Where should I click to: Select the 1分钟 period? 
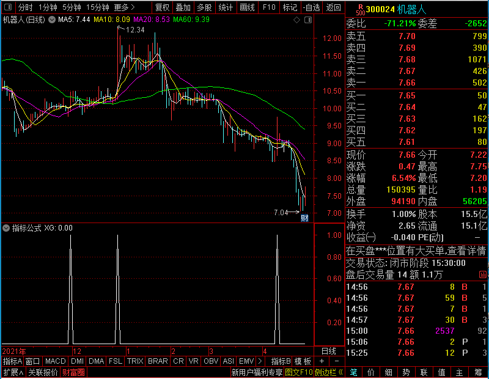[48, 7]
